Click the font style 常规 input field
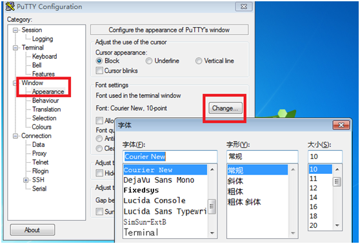 [262, 156]
